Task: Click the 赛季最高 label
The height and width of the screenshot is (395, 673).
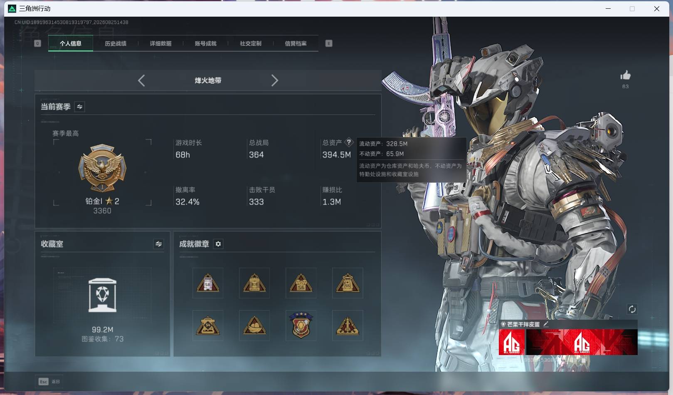Action: click(65, 133)
